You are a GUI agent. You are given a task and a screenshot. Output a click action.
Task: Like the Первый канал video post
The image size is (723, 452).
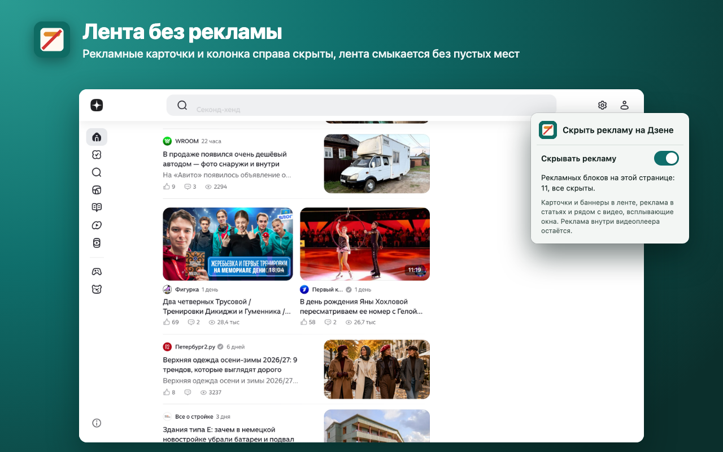coord(308,322)
